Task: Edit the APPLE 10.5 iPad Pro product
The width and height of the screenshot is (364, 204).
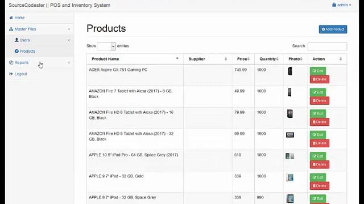Action: point(318,156)
